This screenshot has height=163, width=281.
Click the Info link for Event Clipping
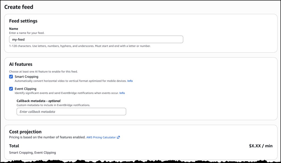coord(122,93)
